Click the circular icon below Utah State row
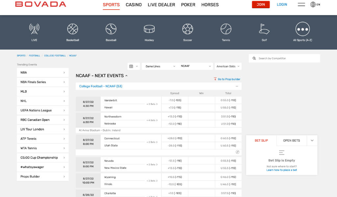This screenshot has height=197, width=337. coord(238,152)
